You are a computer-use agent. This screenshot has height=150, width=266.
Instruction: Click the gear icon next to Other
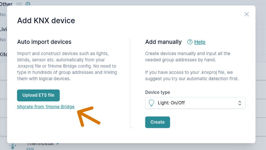click(28, 4)
